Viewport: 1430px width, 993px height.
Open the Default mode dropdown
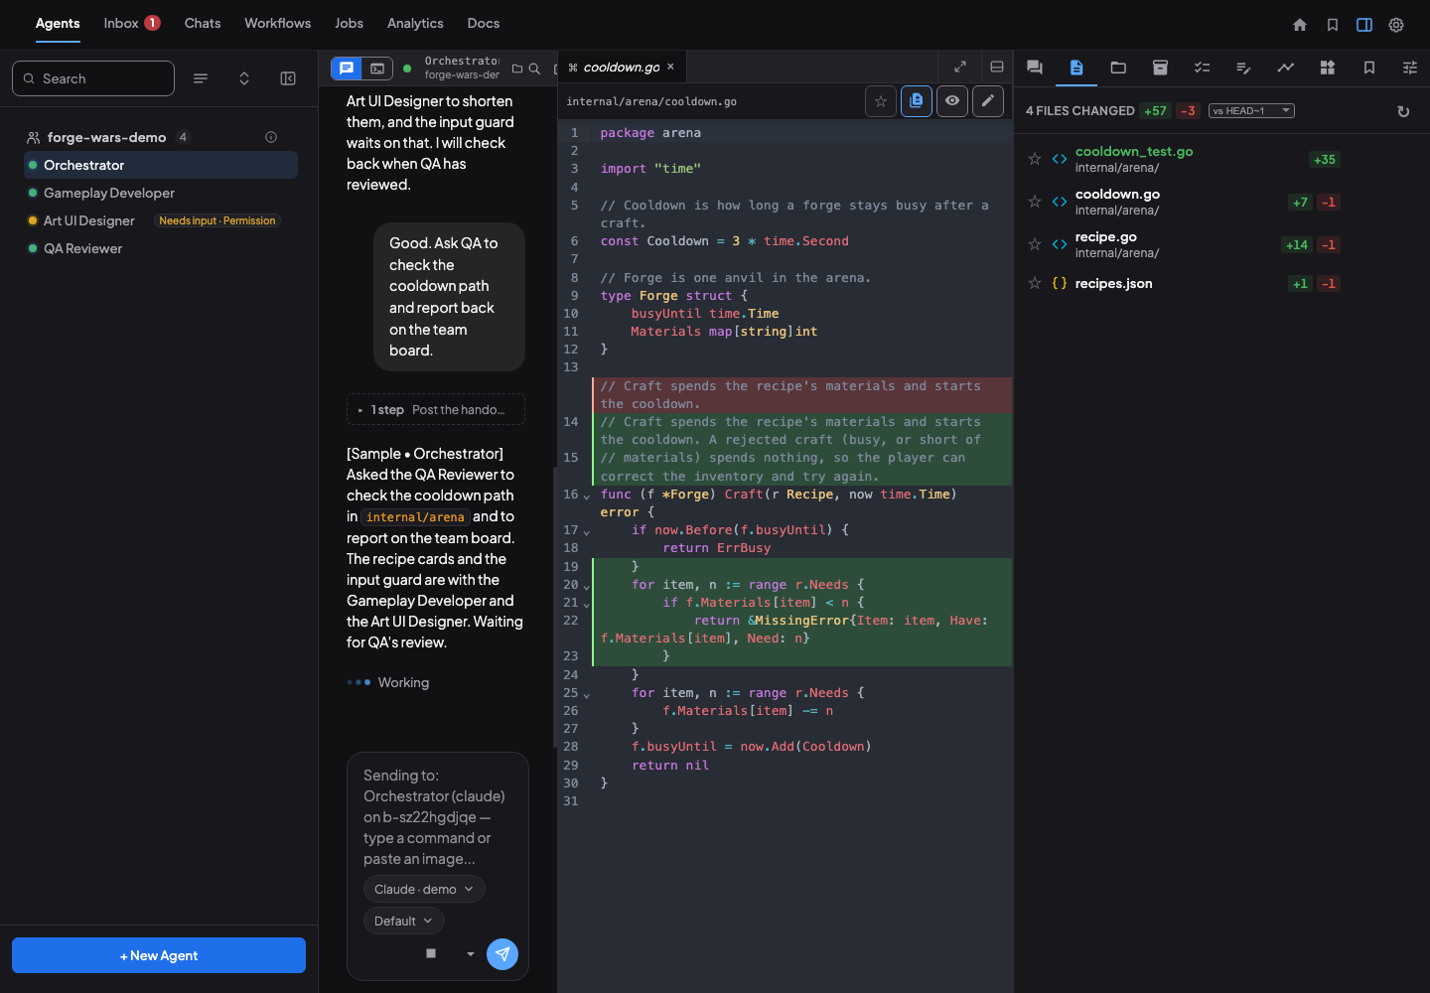[403, 922]
